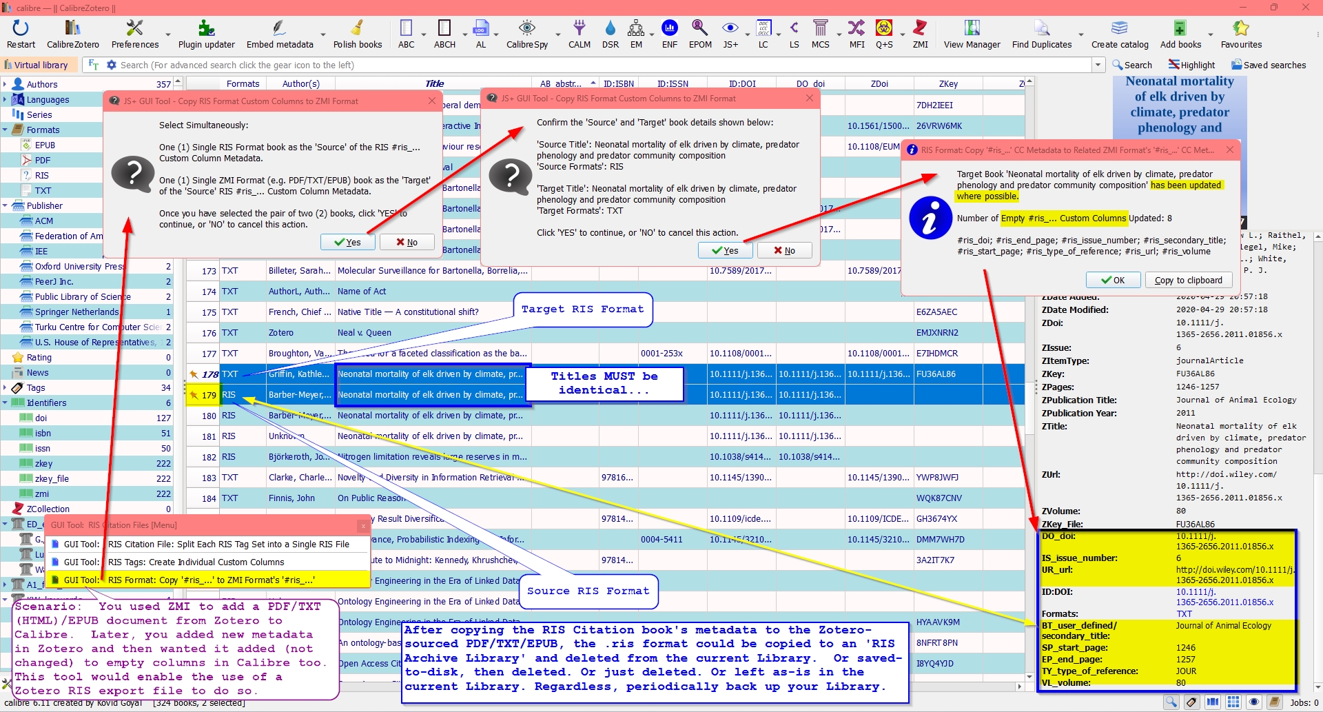Click Create catalog icon
Screen dimensions: 1323x712
coord(1120,28)
